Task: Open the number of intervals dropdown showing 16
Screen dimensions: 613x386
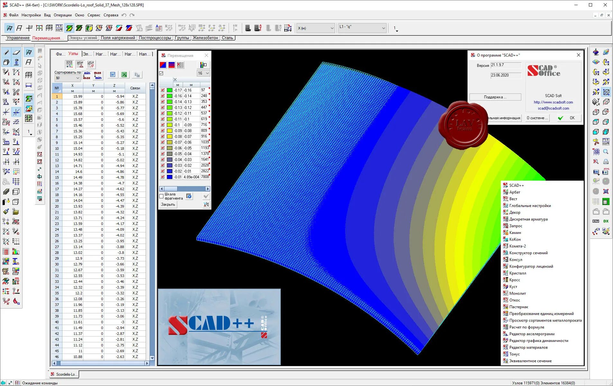Action: click(x=203, y=73)
